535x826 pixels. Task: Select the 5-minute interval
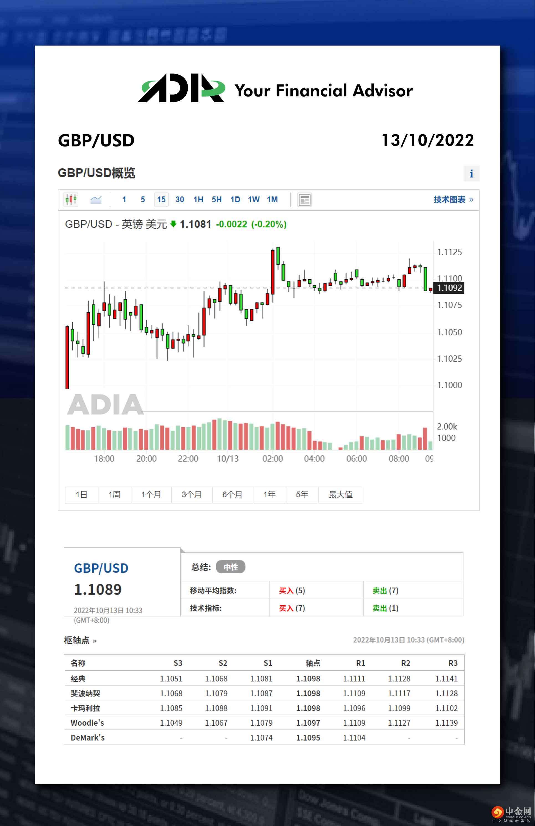(x=142, y=199)
